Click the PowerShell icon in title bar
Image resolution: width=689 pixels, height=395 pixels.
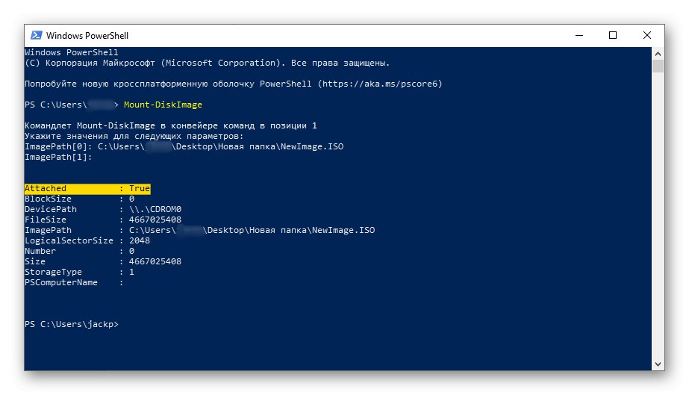point(36,35)
